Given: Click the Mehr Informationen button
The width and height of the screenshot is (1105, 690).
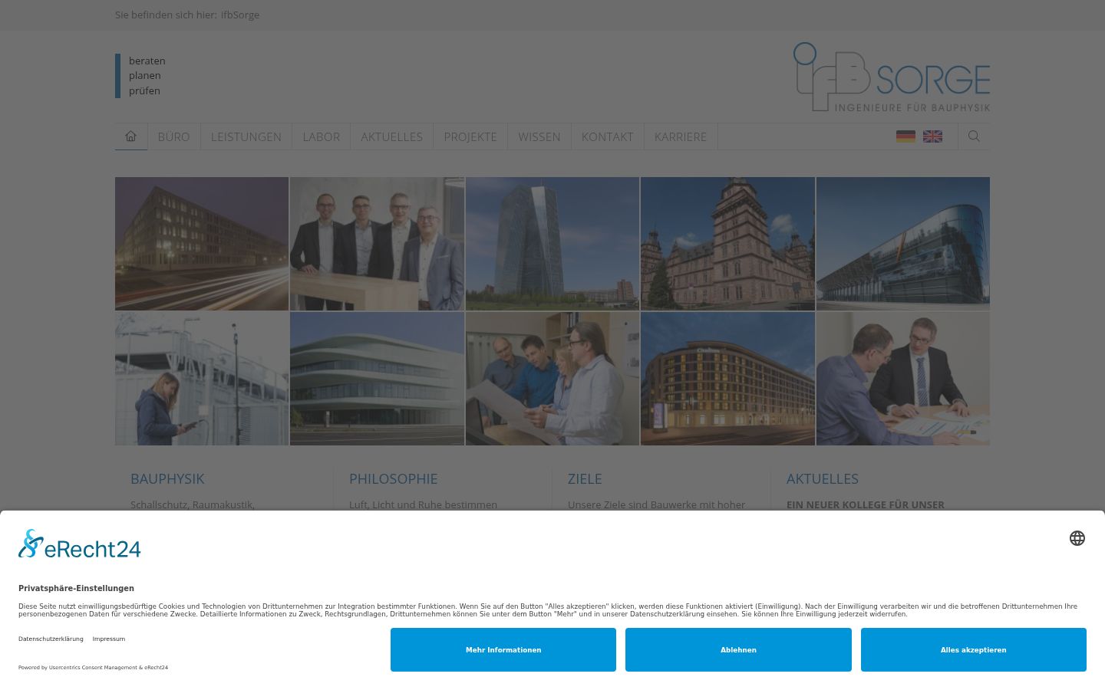Looking at the screenshot, I should (503, 649).
